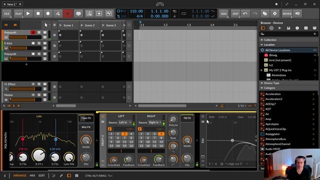Launch Scene 3
The height and width of the screenshot is (180, 320).
click(x=103, y=25)
